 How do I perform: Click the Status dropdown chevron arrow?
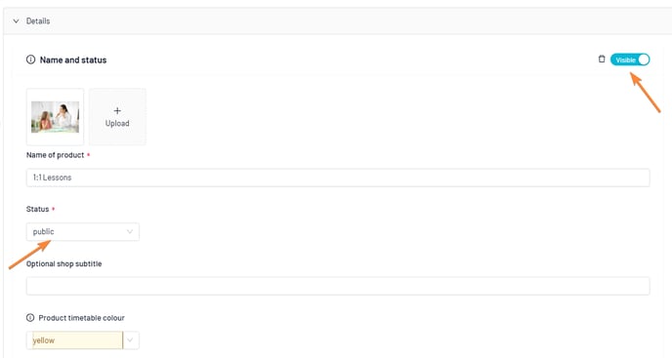130,231
